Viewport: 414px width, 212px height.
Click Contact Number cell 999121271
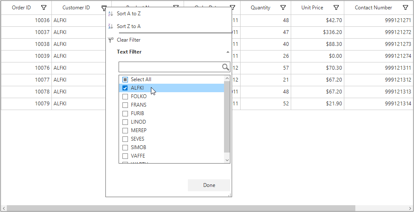click(379, 20)
